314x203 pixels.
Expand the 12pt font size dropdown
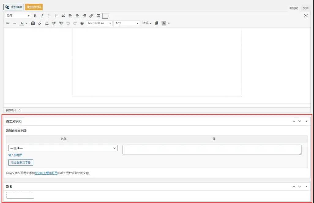[127, 23]
